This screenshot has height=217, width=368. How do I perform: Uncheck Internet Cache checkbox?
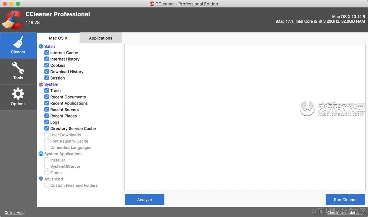pyautogui.click(x=47, y=53)
